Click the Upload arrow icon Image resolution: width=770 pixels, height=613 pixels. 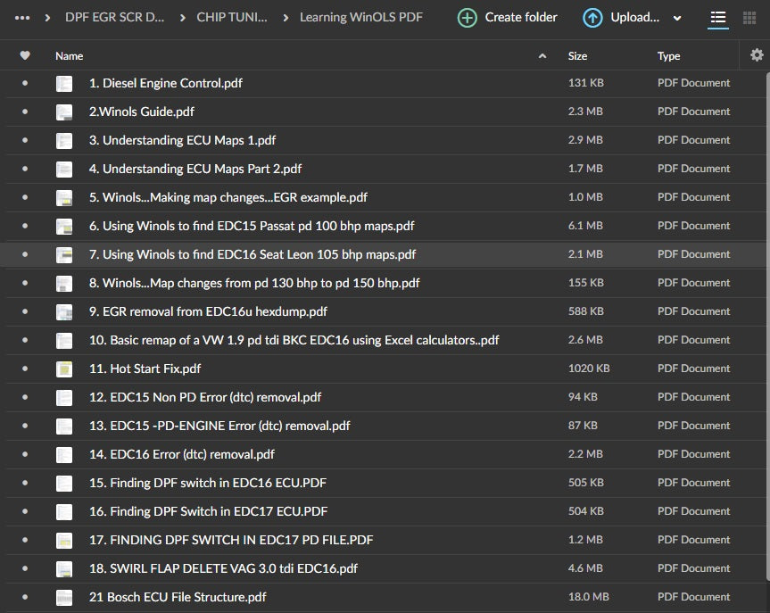(592, 18)
